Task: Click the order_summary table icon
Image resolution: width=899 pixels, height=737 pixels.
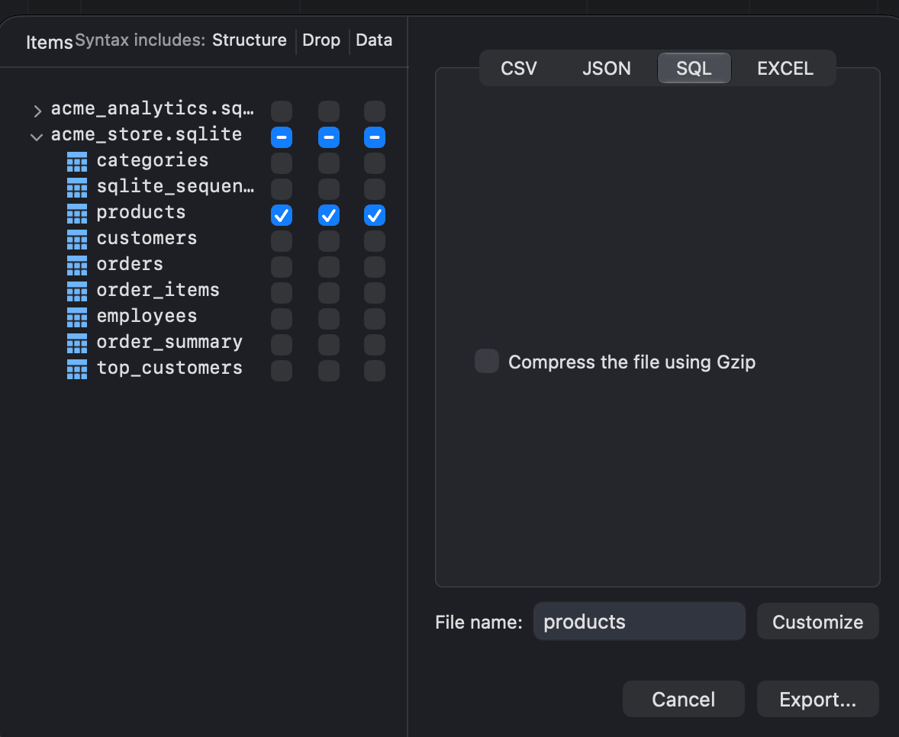Action: [x=77, y=343]
